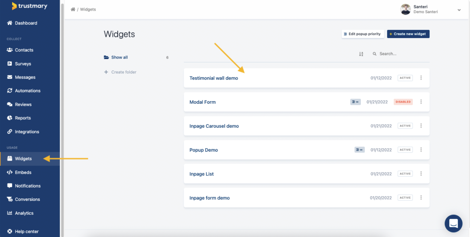Click the priority icon on Modal Form row
470x237 pixels.
[x=356, y=102]
